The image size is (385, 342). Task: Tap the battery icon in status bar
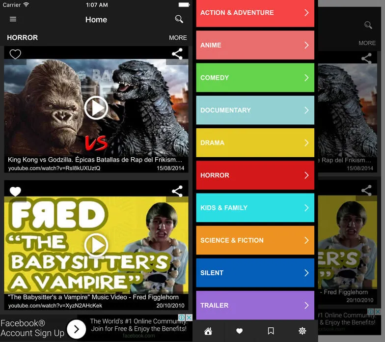(x=184, y=5)
